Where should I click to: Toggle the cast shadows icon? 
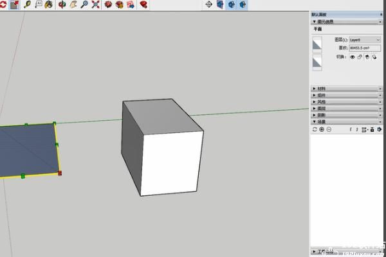click(367, 57)
